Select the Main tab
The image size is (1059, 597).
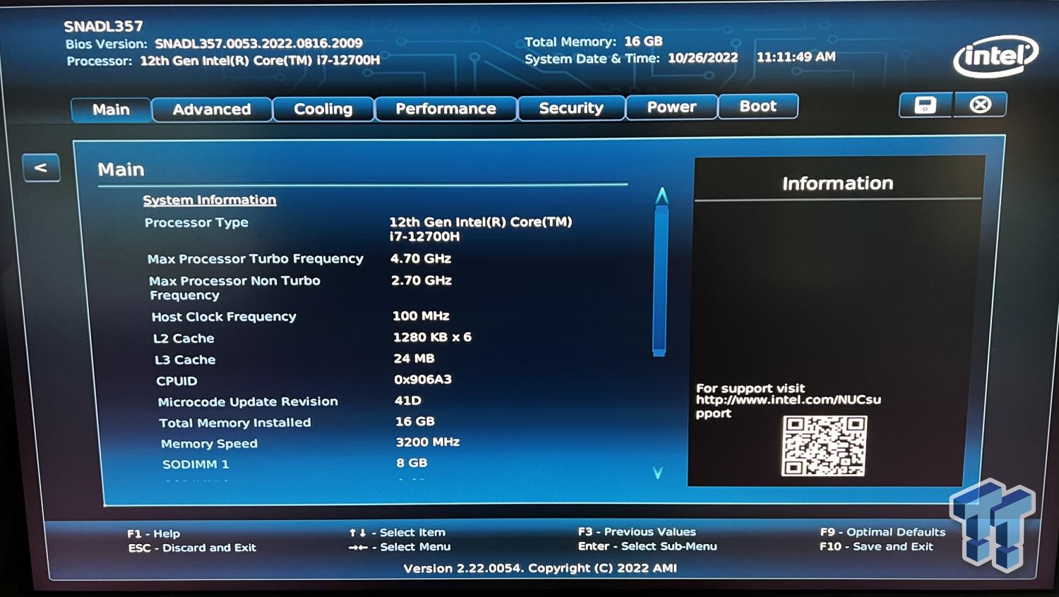111,109
